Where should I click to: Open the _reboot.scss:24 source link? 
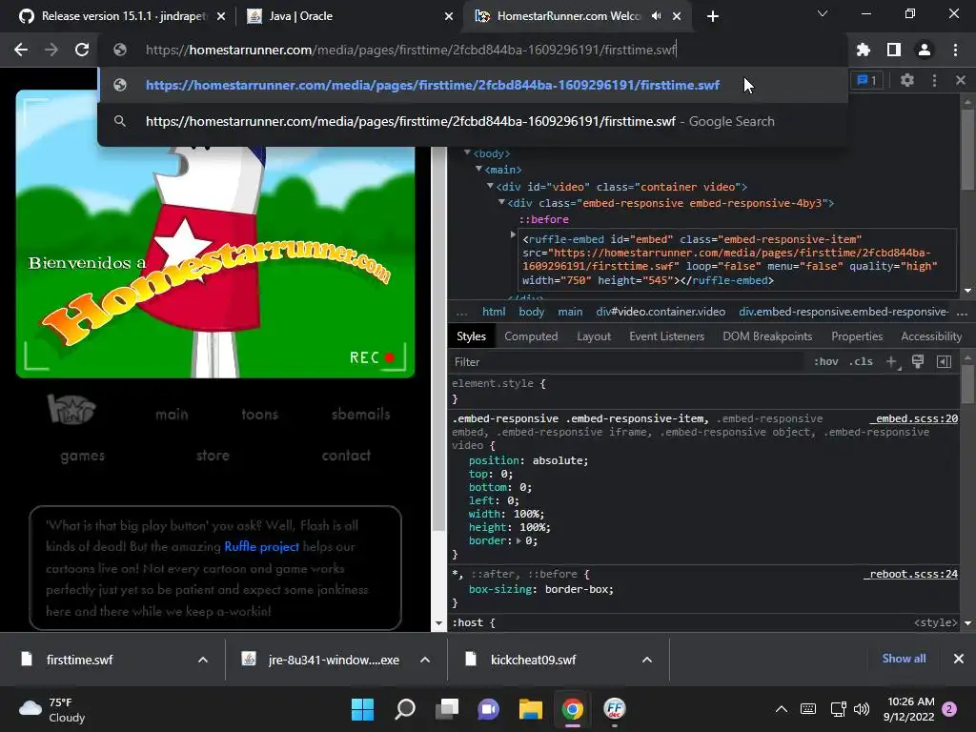point(910,573)
